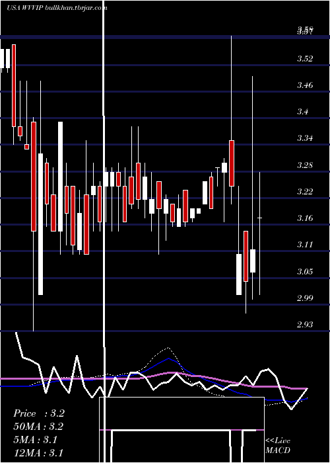This screenshot has height=463, width=330.
Task: Click the 'Price : 3.2' readout
Action: (38, 413)
